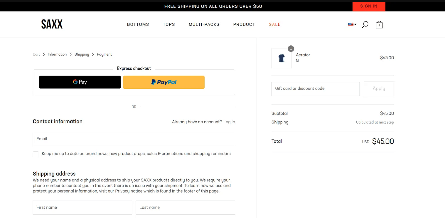The width and height of the screenshot is (445, 218).
Task: Click the Log in link
Action: pyautogui.click(x=229, y=122)
